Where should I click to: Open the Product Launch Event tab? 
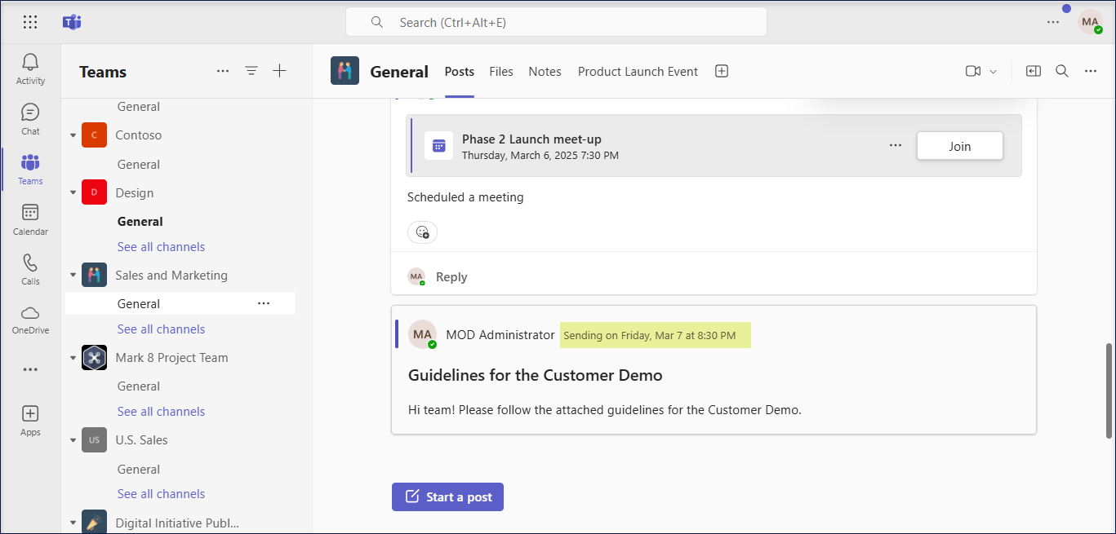coord(638,72)
